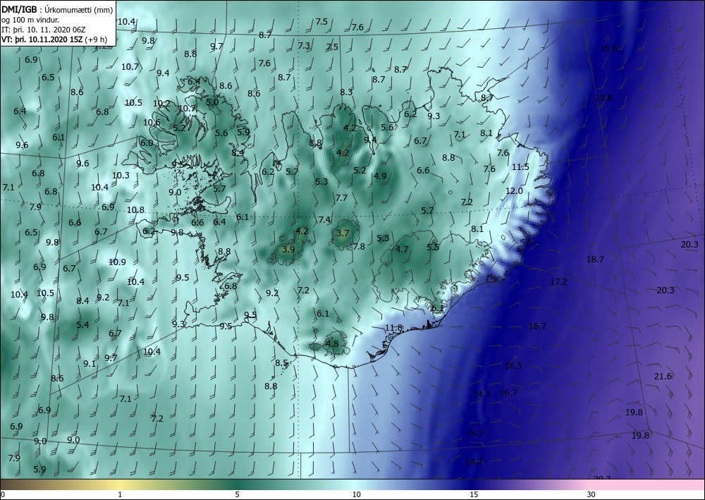Click the 15.6 value over the sea
705x500 pixels.
pyautogui.click(x=609, y=49)
